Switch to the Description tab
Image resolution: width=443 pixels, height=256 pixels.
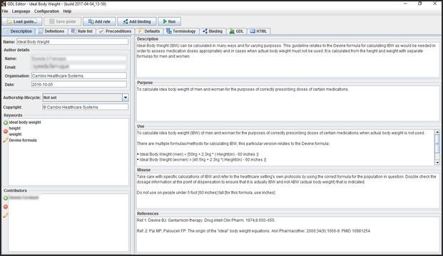click(19, 31)
